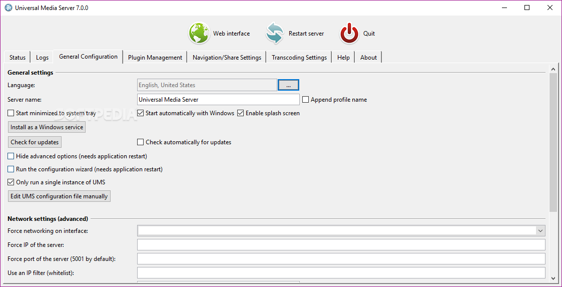The image size is (562, 287).
Task: Click the Web interface label
Action: click(x=232, y=34)
